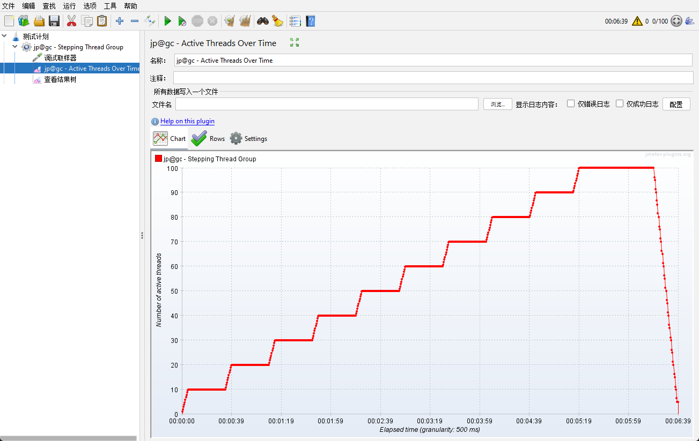Open the 工具 menu
This screenshot has height=441, width=699.
click(110, 6)
